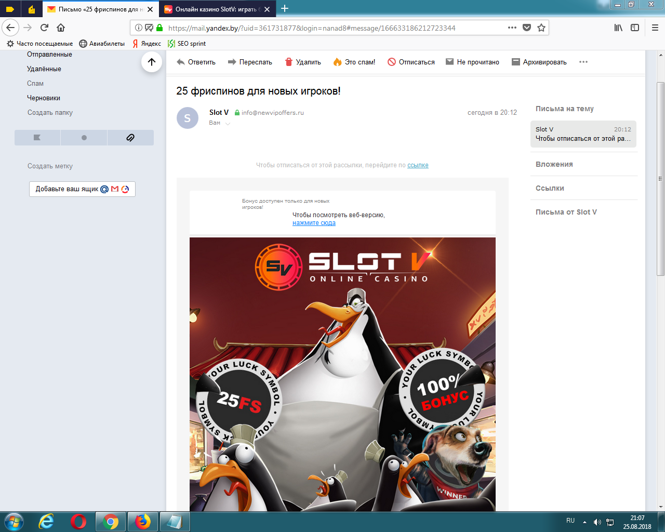Reload the current page

coord(45,28)
